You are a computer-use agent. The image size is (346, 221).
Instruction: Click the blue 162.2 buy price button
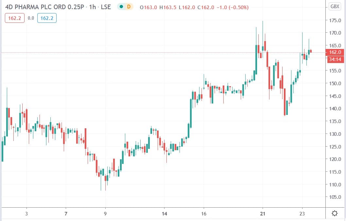[x=47, y=18]
